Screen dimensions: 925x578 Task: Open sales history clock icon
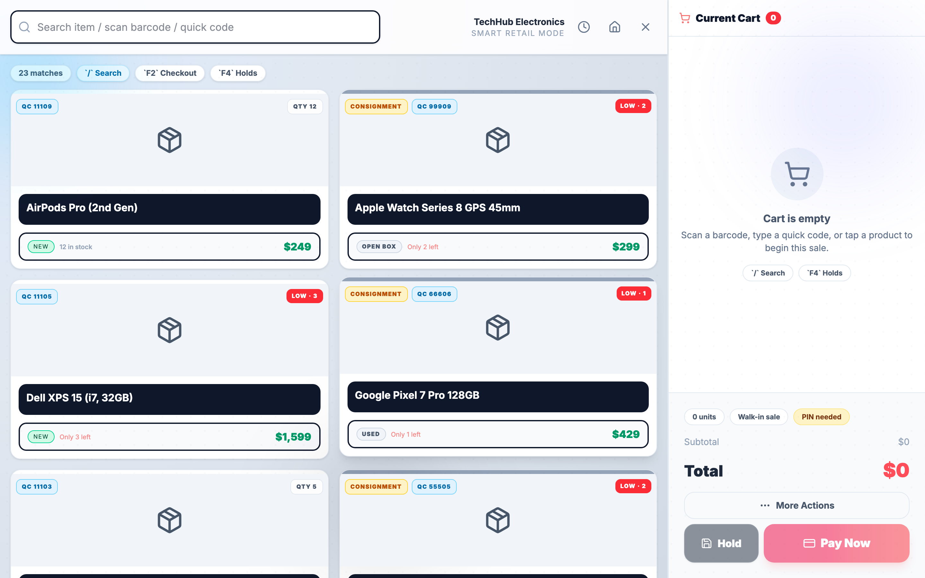(x=584, y=27)
